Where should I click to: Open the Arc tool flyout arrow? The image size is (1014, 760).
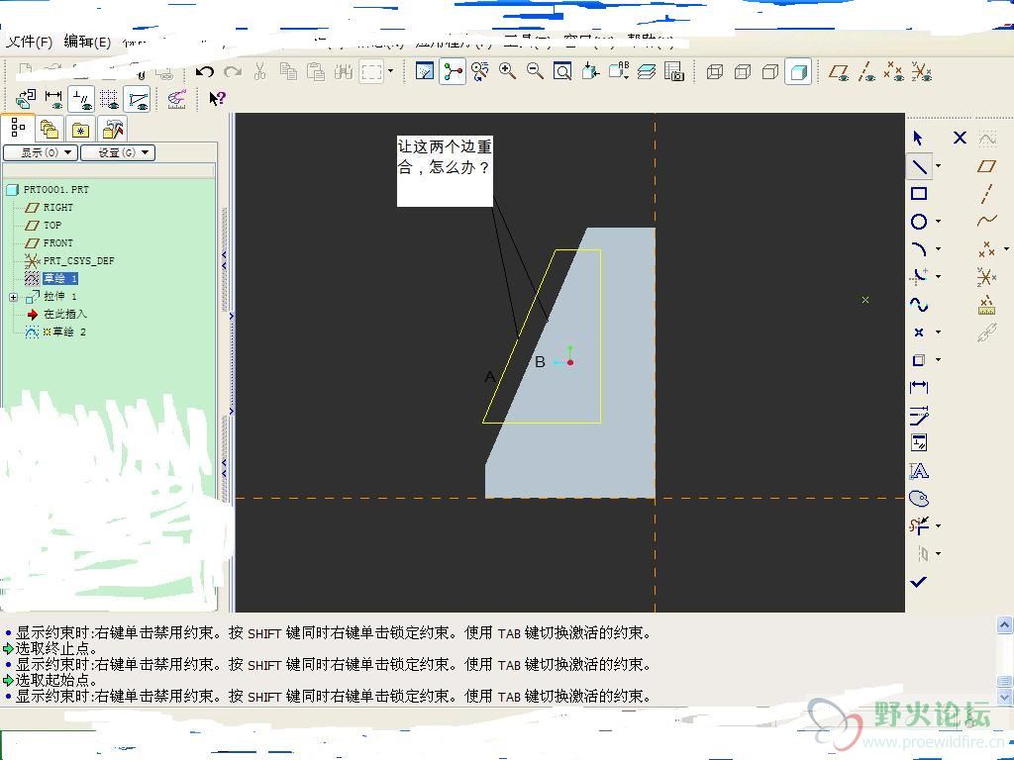click(939, 248)
